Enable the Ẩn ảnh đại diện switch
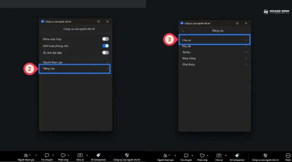 (105, 52)
